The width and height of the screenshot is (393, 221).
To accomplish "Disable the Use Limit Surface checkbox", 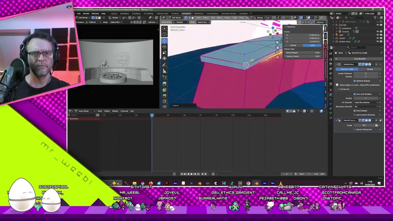I will click(355, 94).
